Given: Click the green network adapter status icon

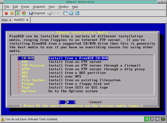Looking at the screenshot, I should click(x=147, y=119).
